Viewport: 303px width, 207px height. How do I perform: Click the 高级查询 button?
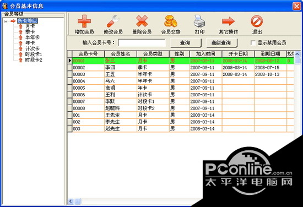[221, 43]
